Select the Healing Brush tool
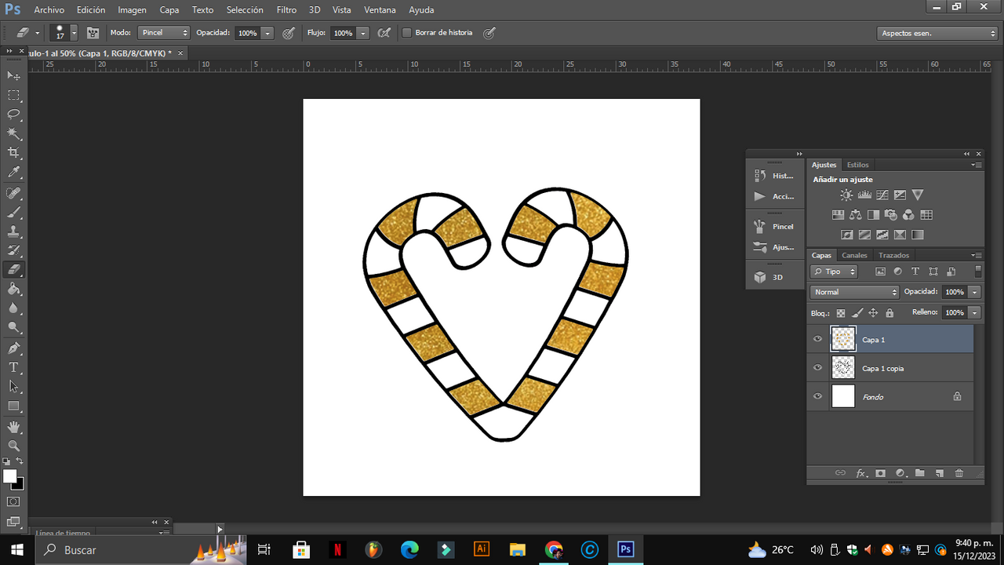1004x565 pixels. click(14, 193)
